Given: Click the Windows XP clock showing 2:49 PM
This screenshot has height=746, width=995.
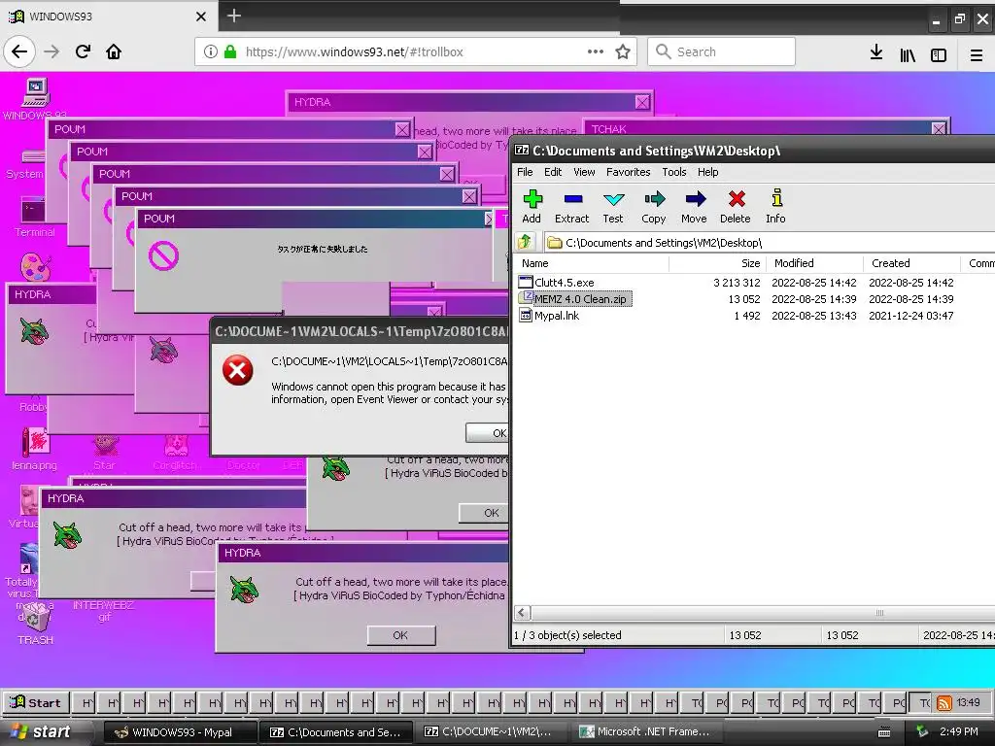Looking at the screenshot, I should (x=958, y=731).
